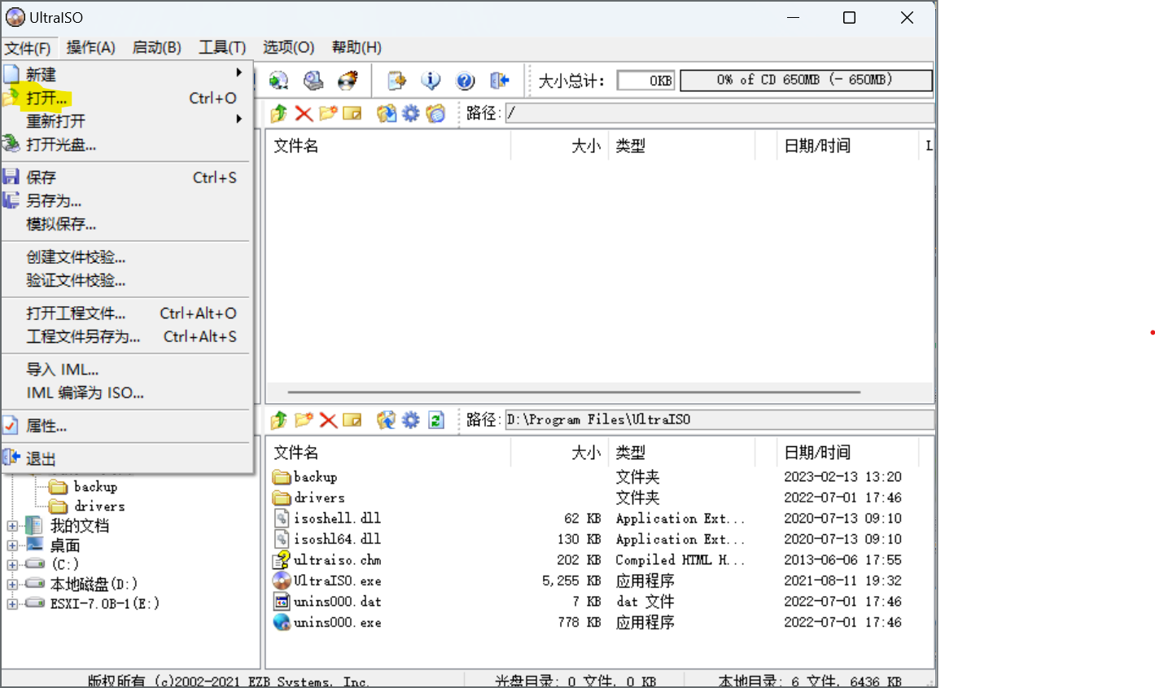Viewport: 1155px width, 688px height.
Task: Click the ISO pane horizontal scrollbar
Action: pyautogui.click(x=574, y=392)
